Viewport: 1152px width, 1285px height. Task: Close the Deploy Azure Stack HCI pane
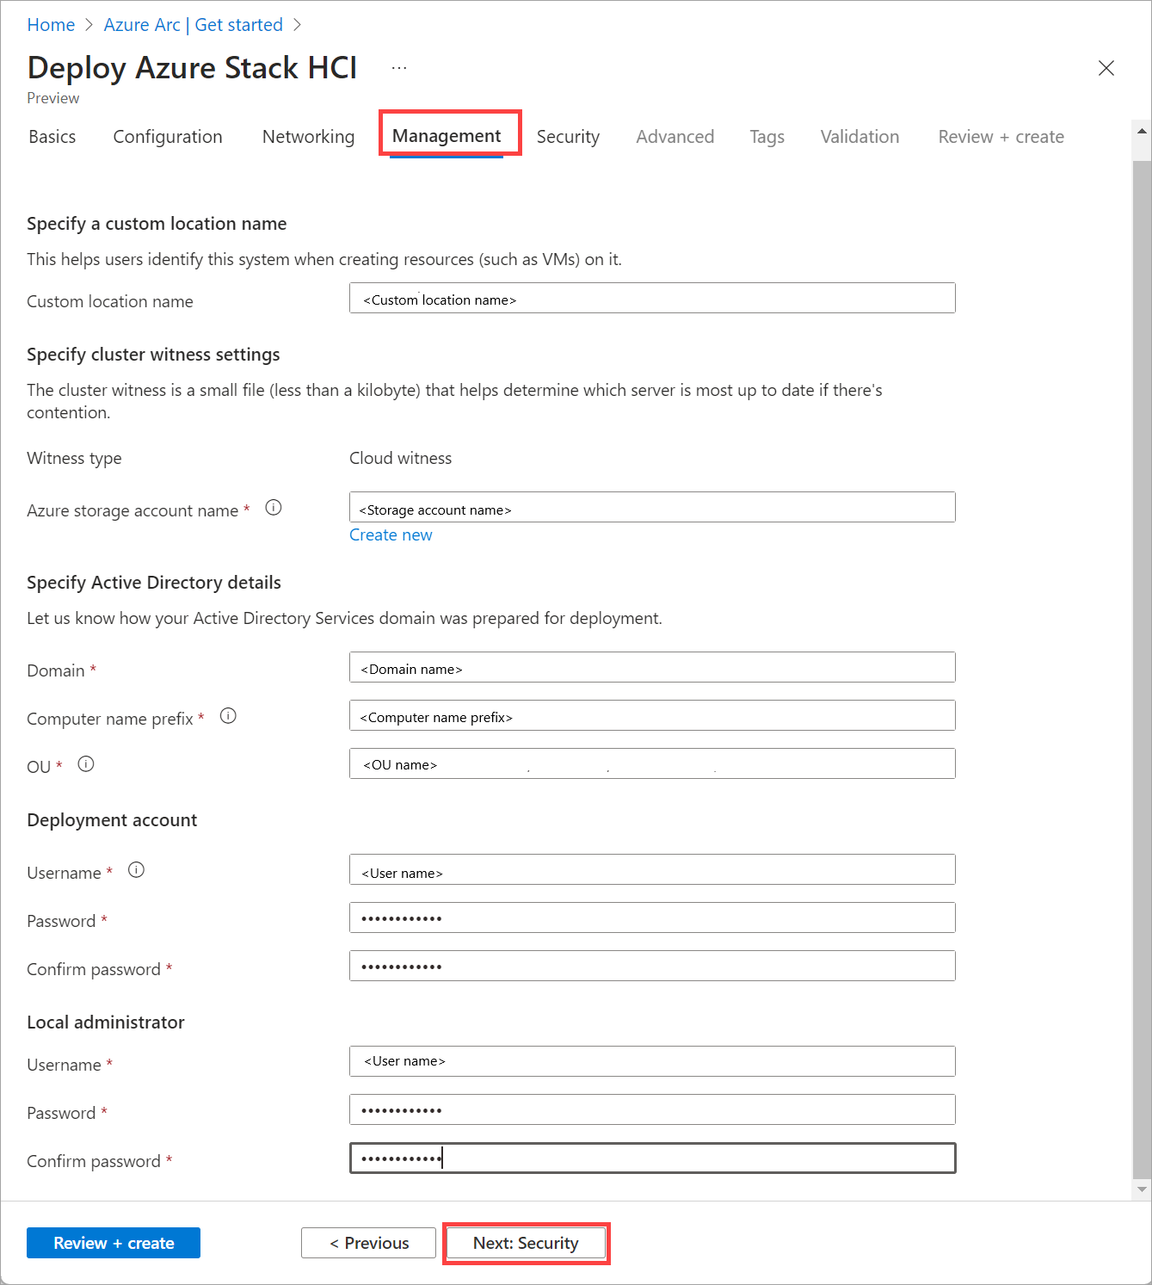[1106, 68]
